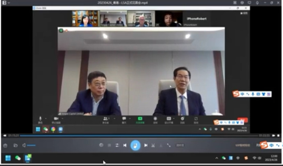Click the video player app on the outer taskbar
Screen dimensions: 283x166
pyautogui.click(x=28, y=158)
